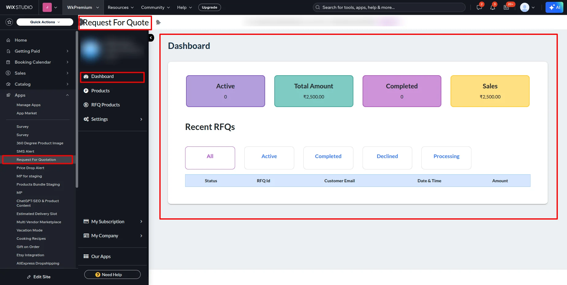Open the Our Apps grid
Screen dimensions: 567x285
[101, 256]
